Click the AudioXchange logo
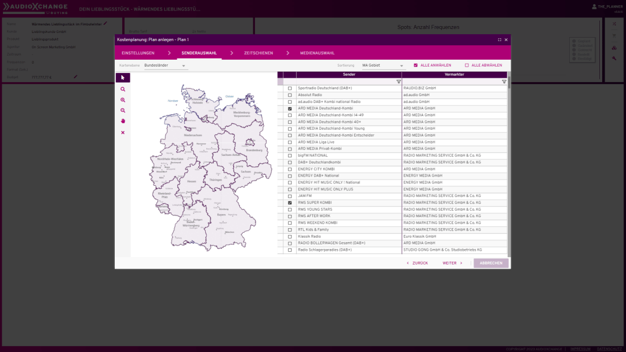The height and width of the screenshot is (352, 626). (x=35, y=8)
